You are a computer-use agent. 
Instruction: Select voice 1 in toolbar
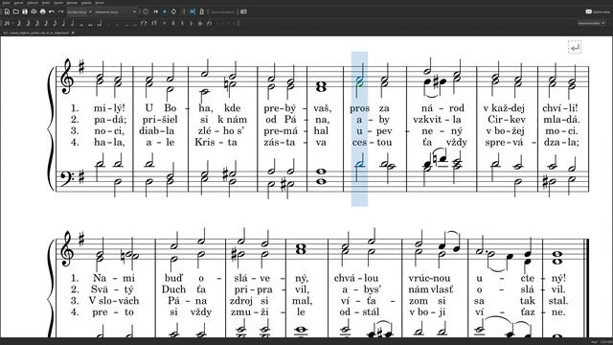(x=217, y=23)
